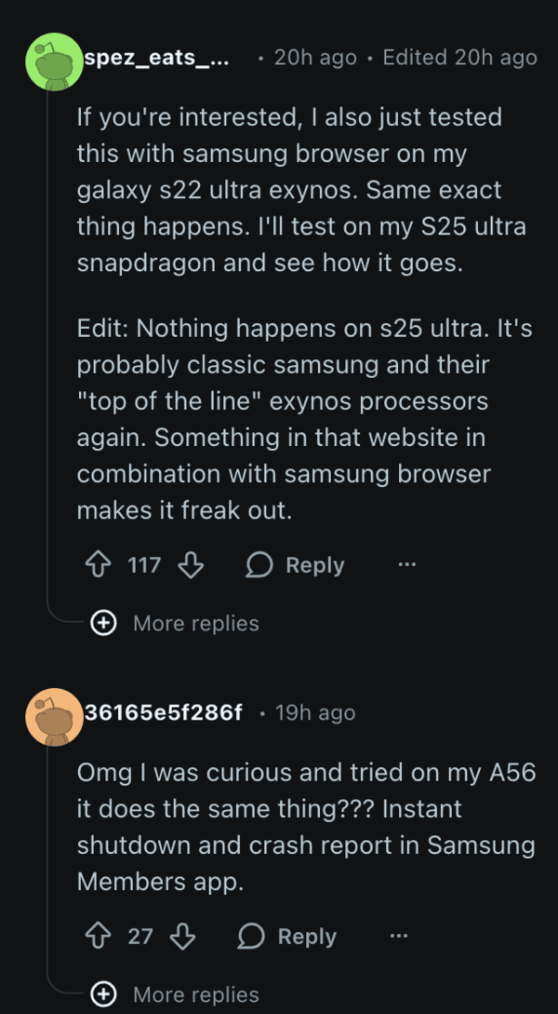Open options menu for the 117-vote comment
The image size is (558, 1014).
click(x=406, y=565)
